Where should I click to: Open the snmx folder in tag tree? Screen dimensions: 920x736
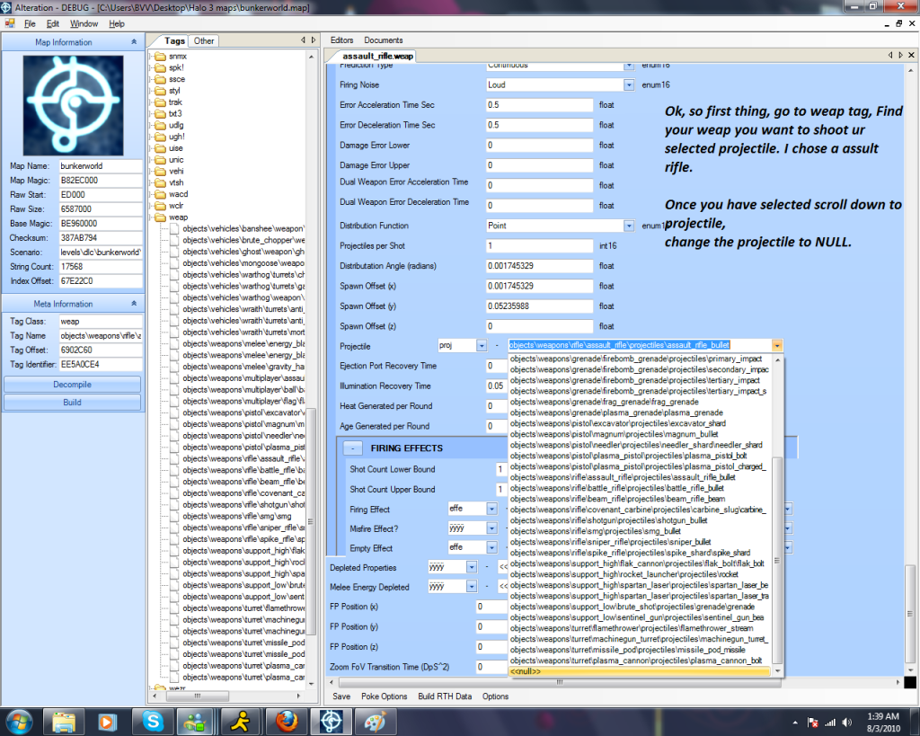pos(177,57)
